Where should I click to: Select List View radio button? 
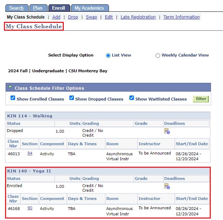click(x=108, y=55)
